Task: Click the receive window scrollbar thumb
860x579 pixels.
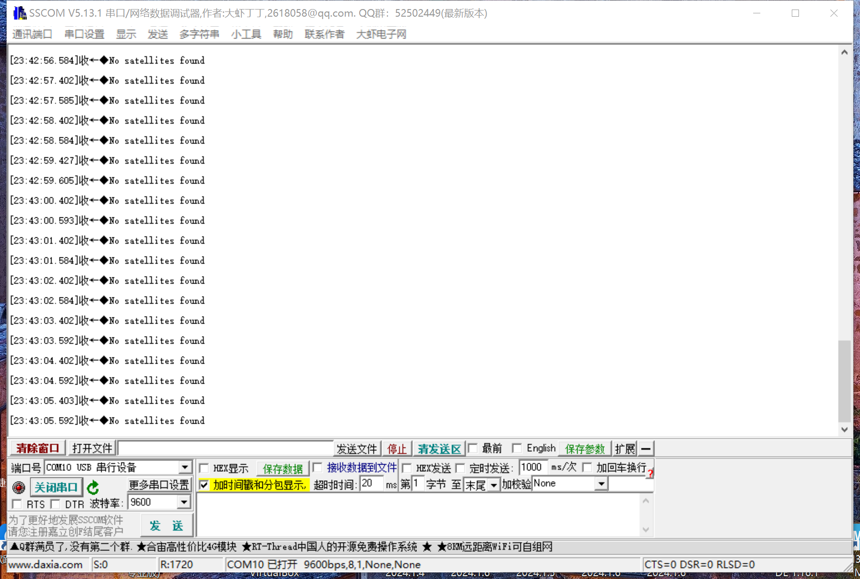Action: coord(844,381)
